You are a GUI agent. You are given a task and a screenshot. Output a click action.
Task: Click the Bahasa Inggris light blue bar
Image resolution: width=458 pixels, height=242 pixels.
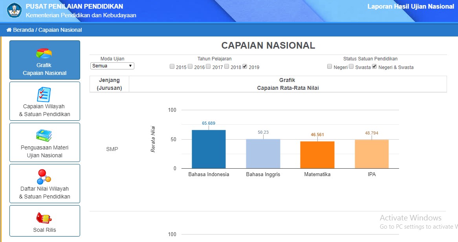coord(263,154)
